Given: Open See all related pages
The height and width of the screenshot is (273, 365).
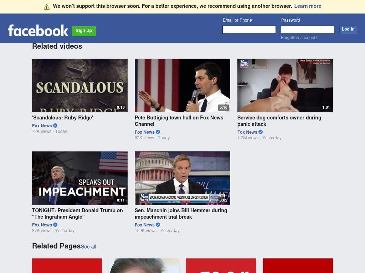Looking at the screenshot, I should [88, 247].
